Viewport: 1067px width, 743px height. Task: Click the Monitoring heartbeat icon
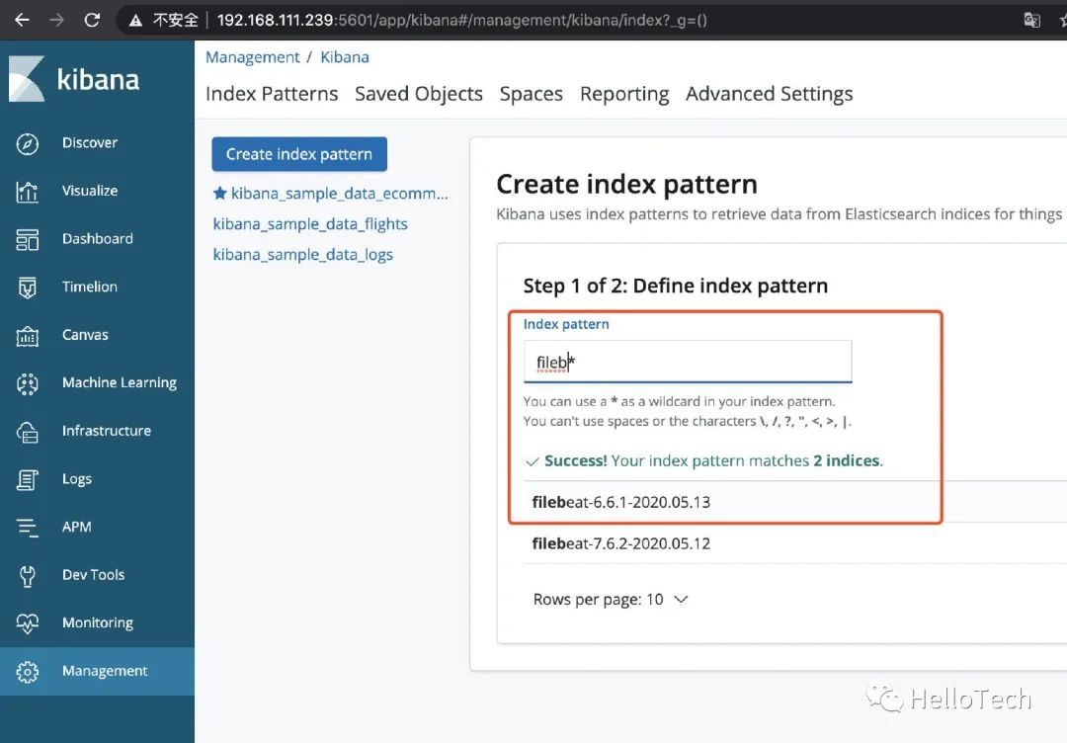coord(28,623)
